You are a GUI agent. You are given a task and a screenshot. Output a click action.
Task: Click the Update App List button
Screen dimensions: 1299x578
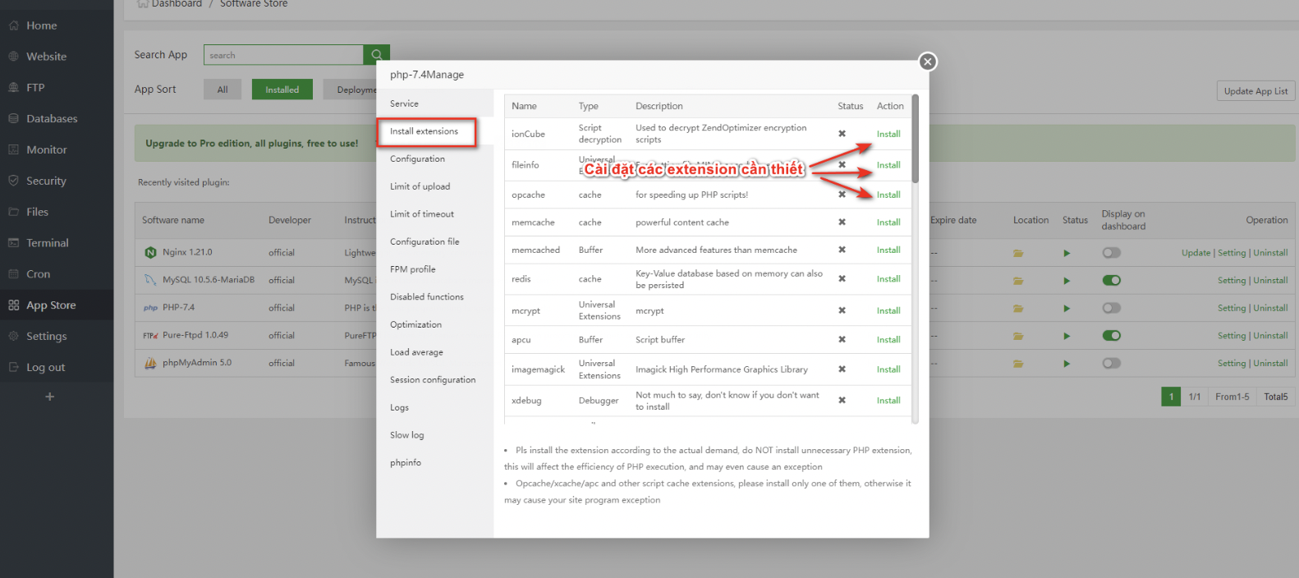1255,91
